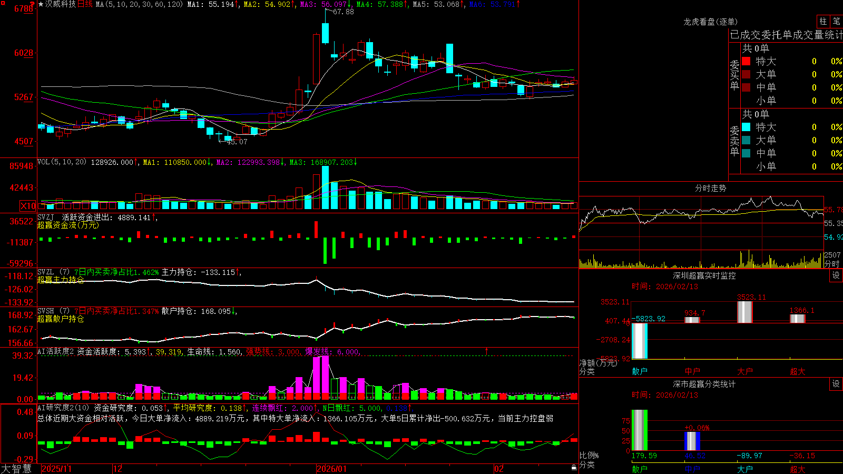Open settings 设 for 深圳超赢实时监控
This screenshot has height=474, width=843.
click(836, 276)
